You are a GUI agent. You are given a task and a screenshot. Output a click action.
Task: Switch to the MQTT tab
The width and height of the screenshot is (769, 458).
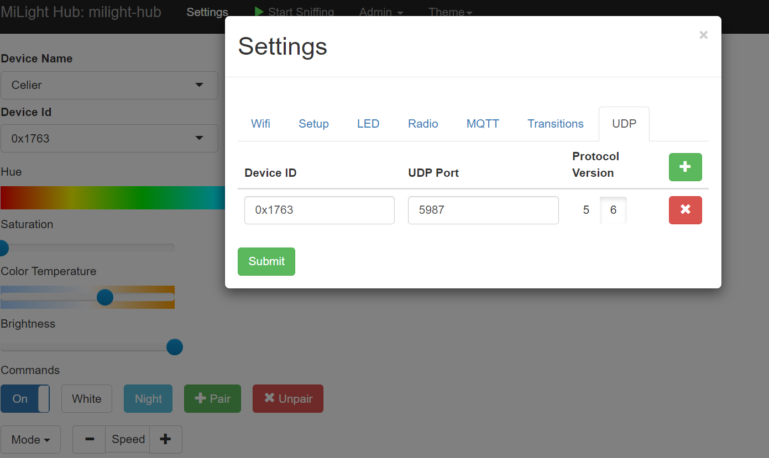pos(483,124)
